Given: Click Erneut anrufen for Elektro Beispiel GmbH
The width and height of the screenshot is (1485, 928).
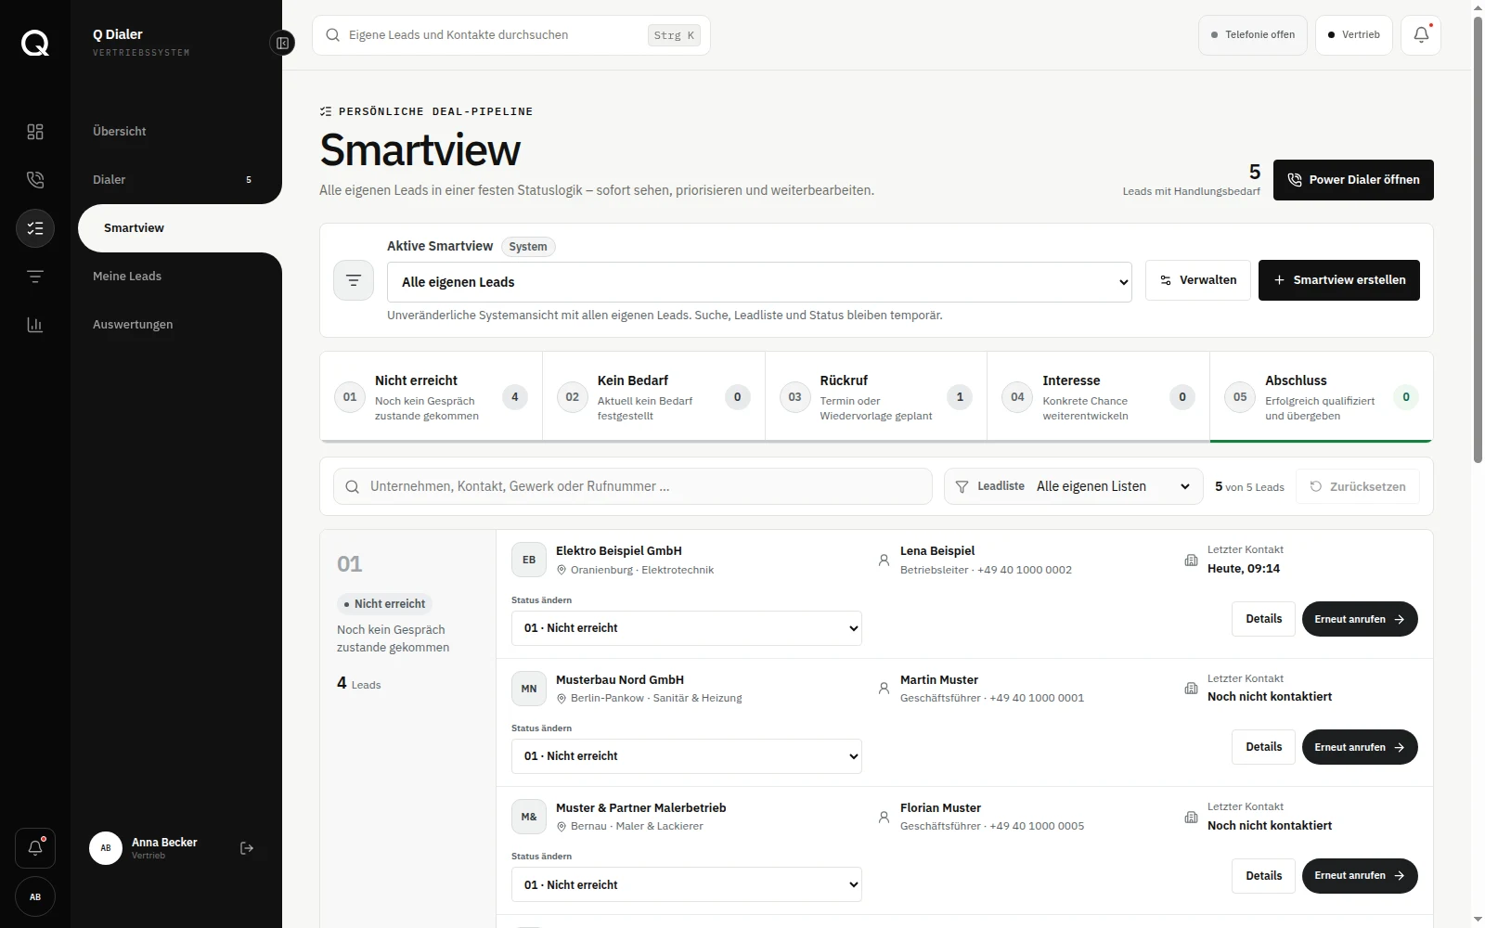Looking at the screenshot, I should tap(1360, 619).
